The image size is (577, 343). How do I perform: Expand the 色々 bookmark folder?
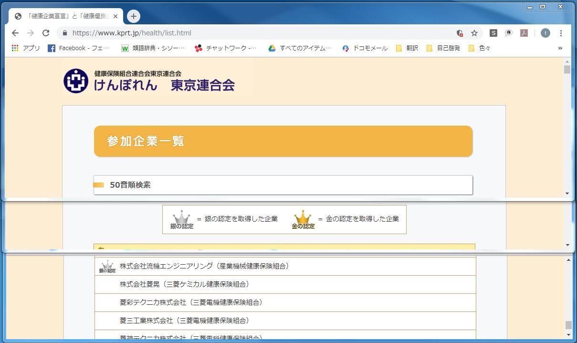[480, 48]
